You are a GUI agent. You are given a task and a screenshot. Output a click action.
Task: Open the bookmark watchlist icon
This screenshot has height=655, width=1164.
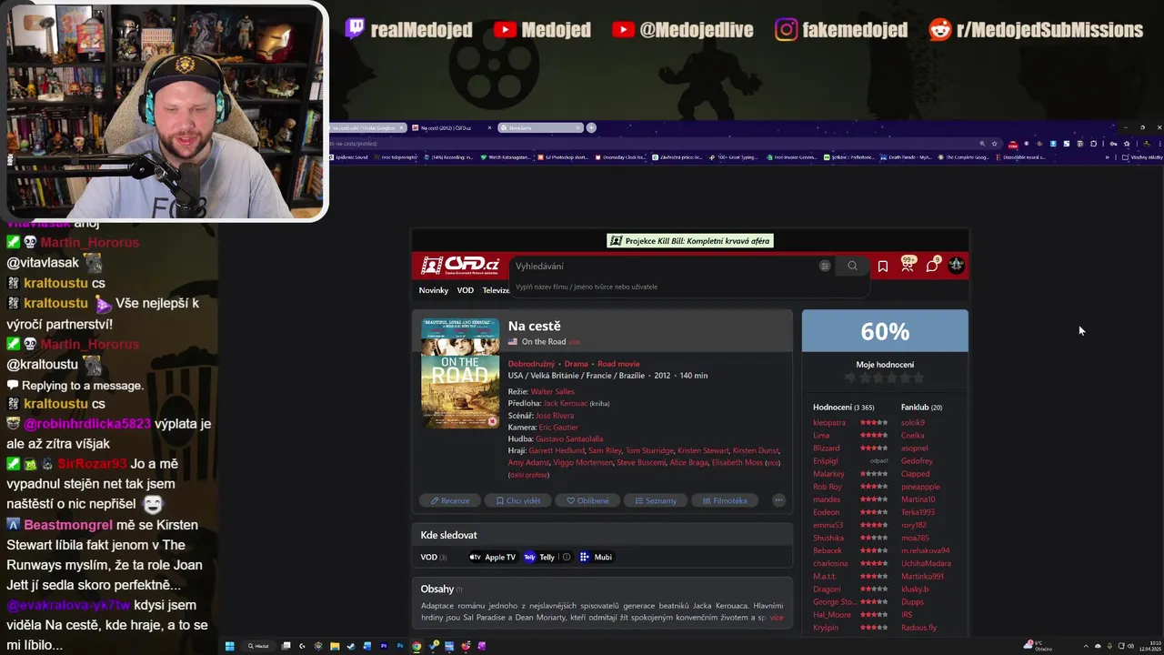click(x=882, y=266)
